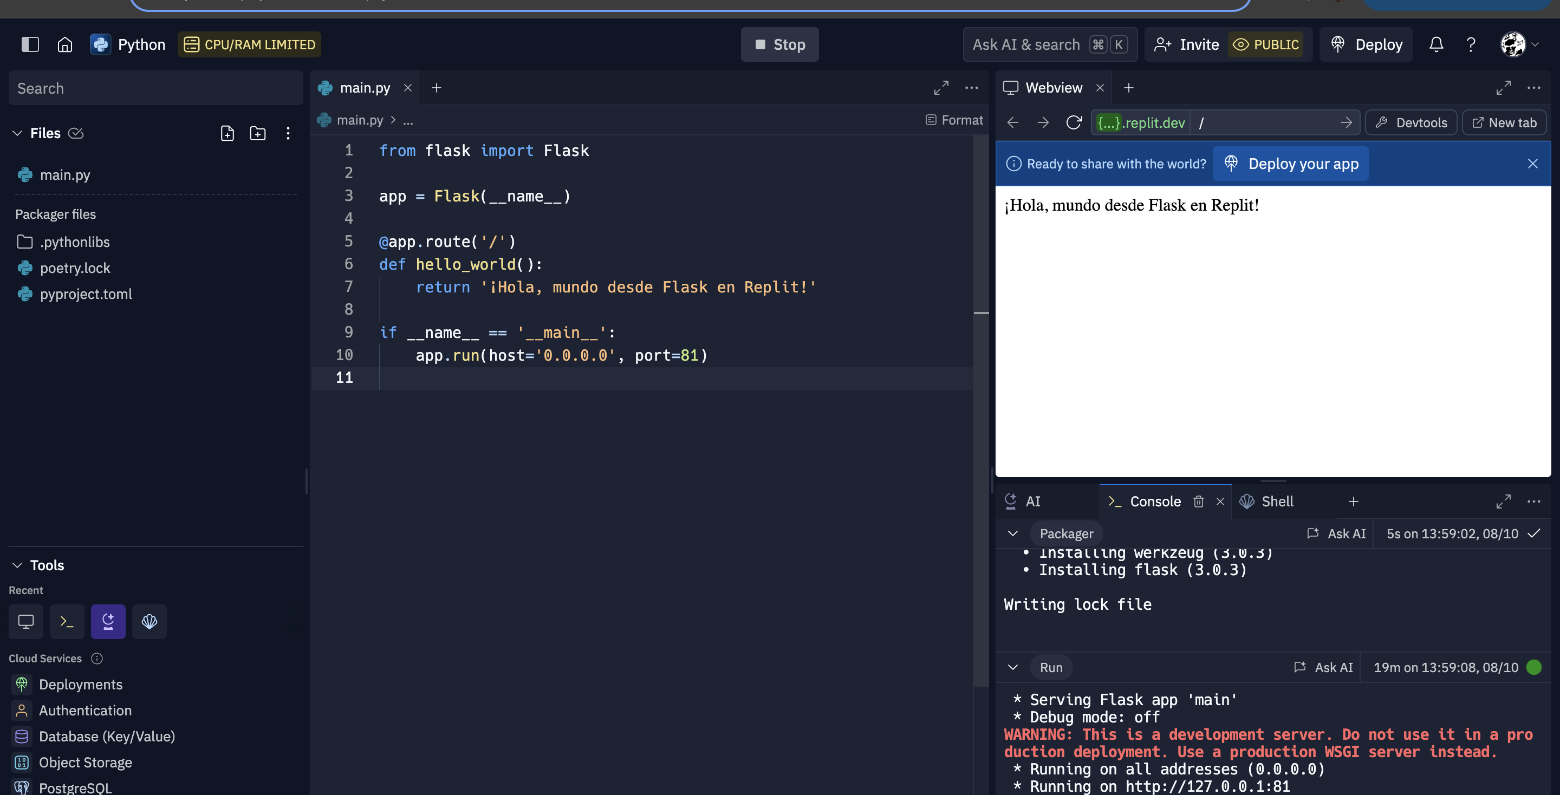Open the notifications bell

pyautogui.click(x=1436, y=44)
